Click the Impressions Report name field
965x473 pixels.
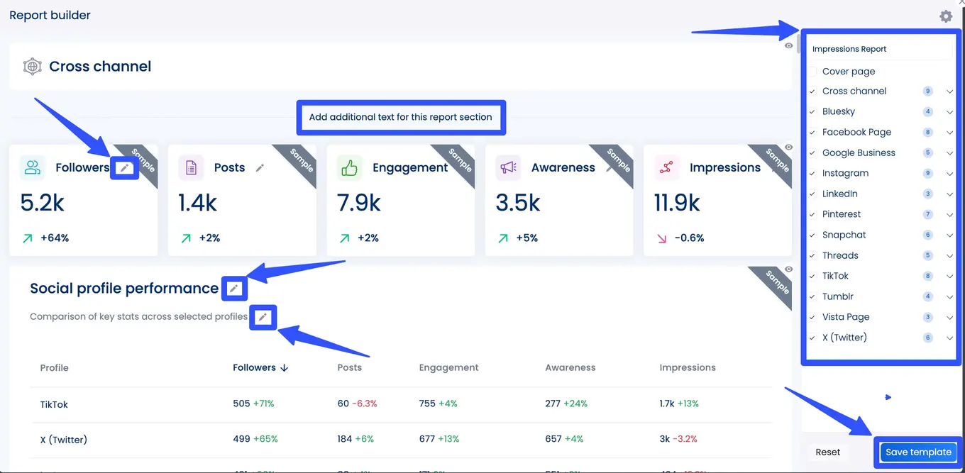[878, 49]
